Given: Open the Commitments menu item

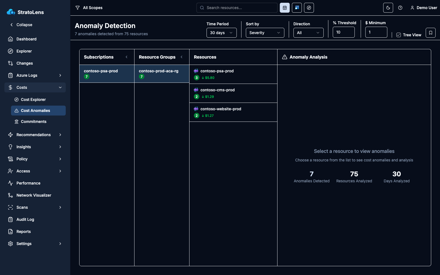Looking at the screenshot, I should point(38,122).
